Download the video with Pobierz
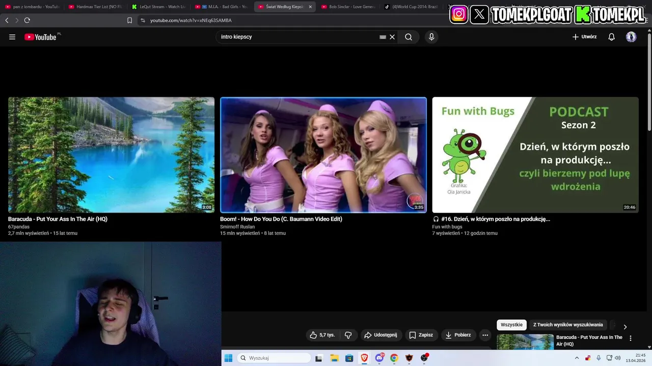652x366 pixels. [x=458, y=335]
